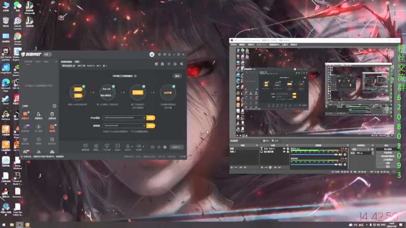Viewport: 406px width, 228px height.
Task: Click the transition duration 300 ms stepper arrows
Action: 373,153
